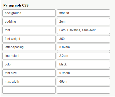
Task: Edit the 0.02em letter-spacing value
Action: tap(83, 47)
